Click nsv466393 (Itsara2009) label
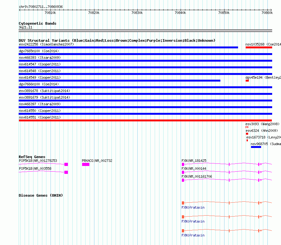The width and height of the screenshot is (281, 245). tap(40, 58)
